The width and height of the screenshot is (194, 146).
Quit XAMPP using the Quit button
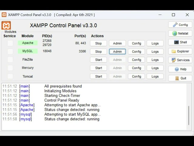(180, 78)
